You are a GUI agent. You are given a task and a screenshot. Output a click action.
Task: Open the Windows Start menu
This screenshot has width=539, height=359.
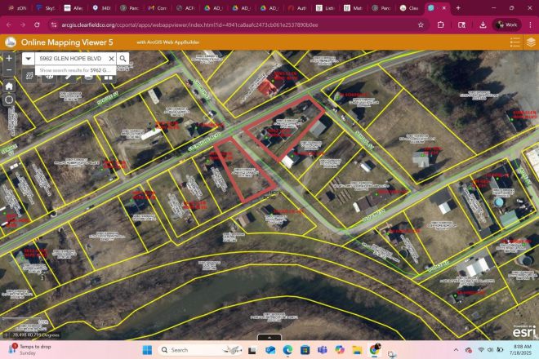pyautogui.click(x=148, y=350)
